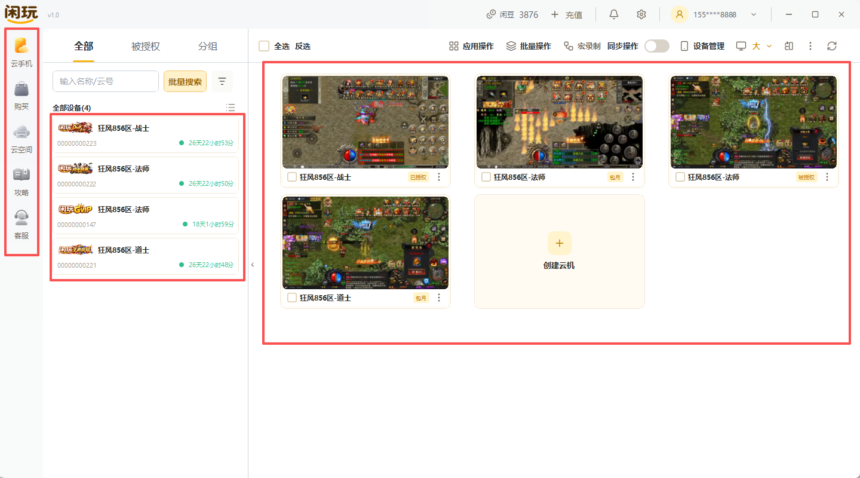Open the filter icon beside 批量搜索
Viewport: 860px width, 478px height.
tap(222, 81)
